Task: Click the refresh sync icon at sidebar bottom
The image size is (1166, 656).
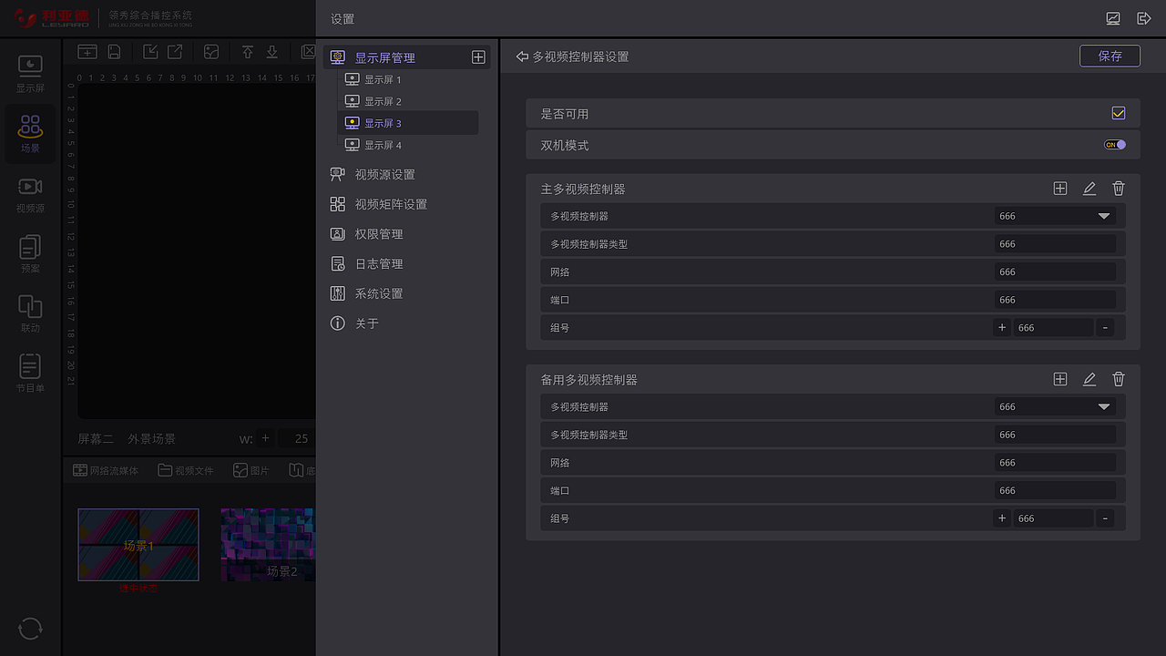Action: click(x=30, y=629)
